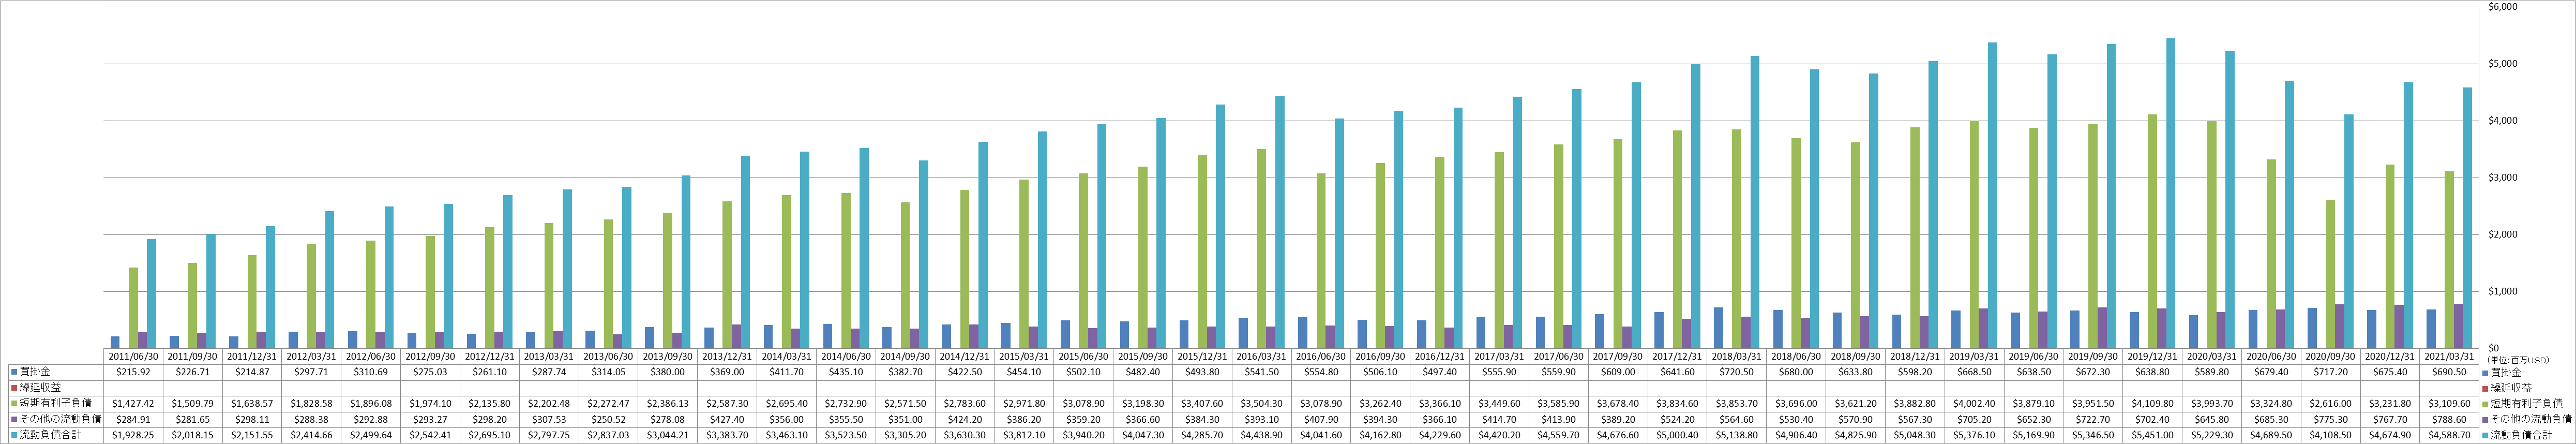Viewport: 2576px width, 444px height.
Task: Click the blue 買掛金 swatch in the data table header
Action: point(14,372)
